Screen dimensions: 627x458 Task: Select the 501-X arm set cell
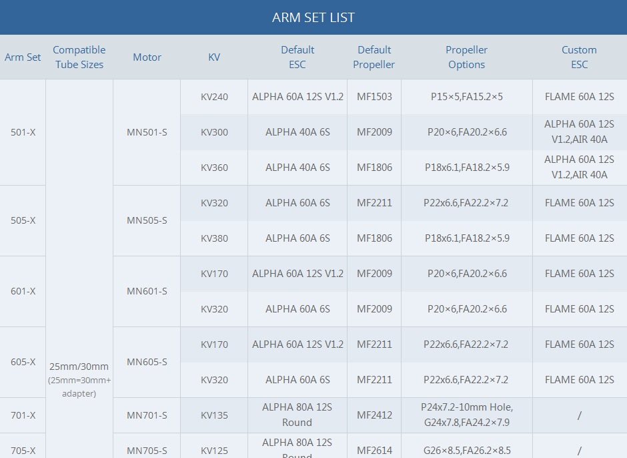23,132
